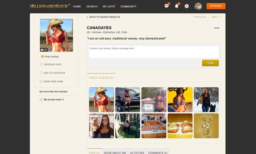This screenshot has width=256, height=154.
Task: Go back to search results
Action: pos(103,17)
